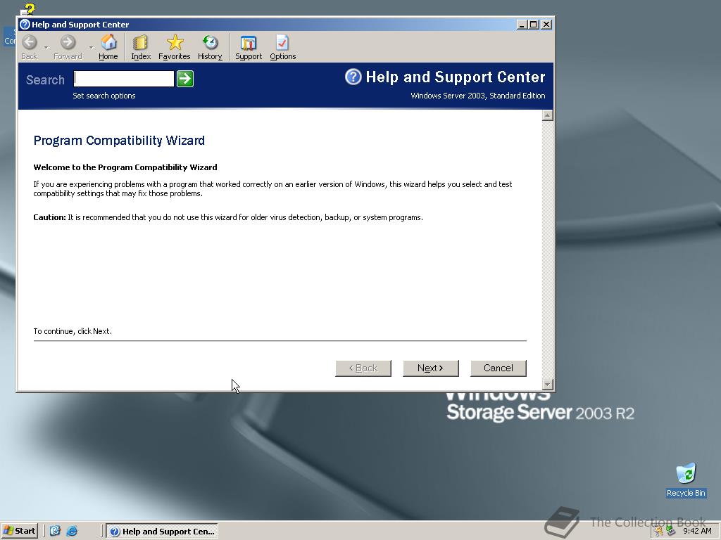721x540 pixels.
Task: Select the Recycle Bin desktop icon
Action: coord(686,480)
